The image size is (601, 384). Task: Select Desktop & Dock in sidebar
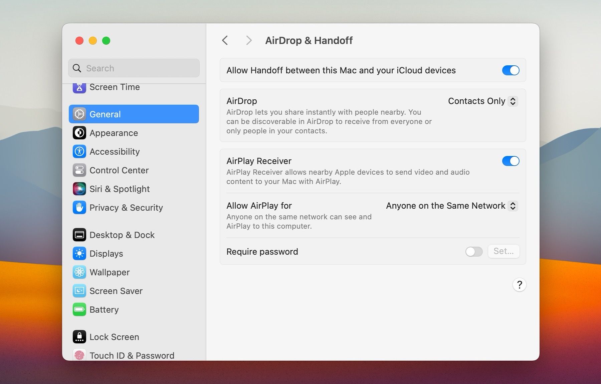click(122, 235)
